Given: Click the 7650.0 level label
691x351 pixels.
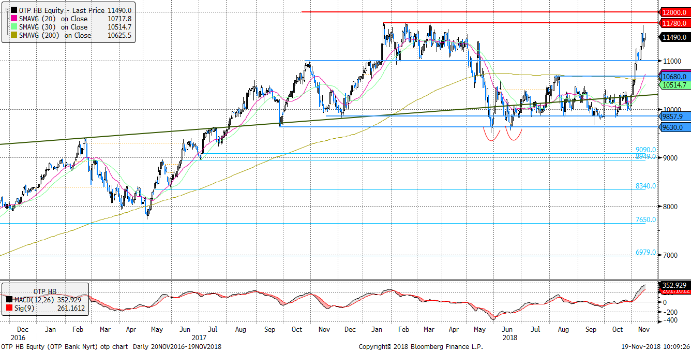Looking at the screenshot, I should pos(645,220).
